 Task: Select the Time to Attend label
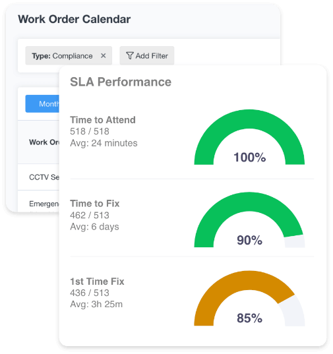tap(103, 120)
